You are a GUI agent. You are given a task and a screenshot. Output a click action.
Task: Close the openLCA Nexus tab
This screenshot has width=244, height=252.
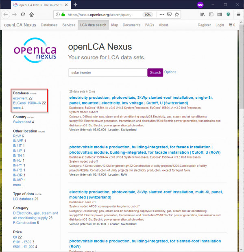pos(66,5)
